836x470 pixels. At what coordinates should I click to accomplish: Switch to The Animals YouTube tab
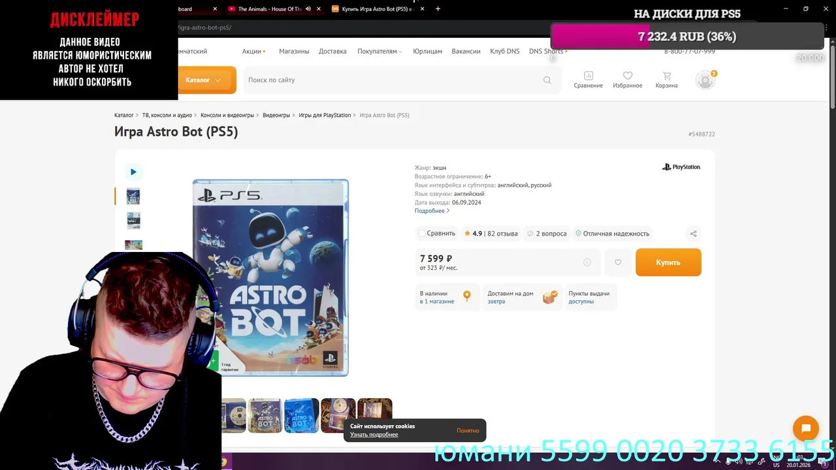point(269,9)
